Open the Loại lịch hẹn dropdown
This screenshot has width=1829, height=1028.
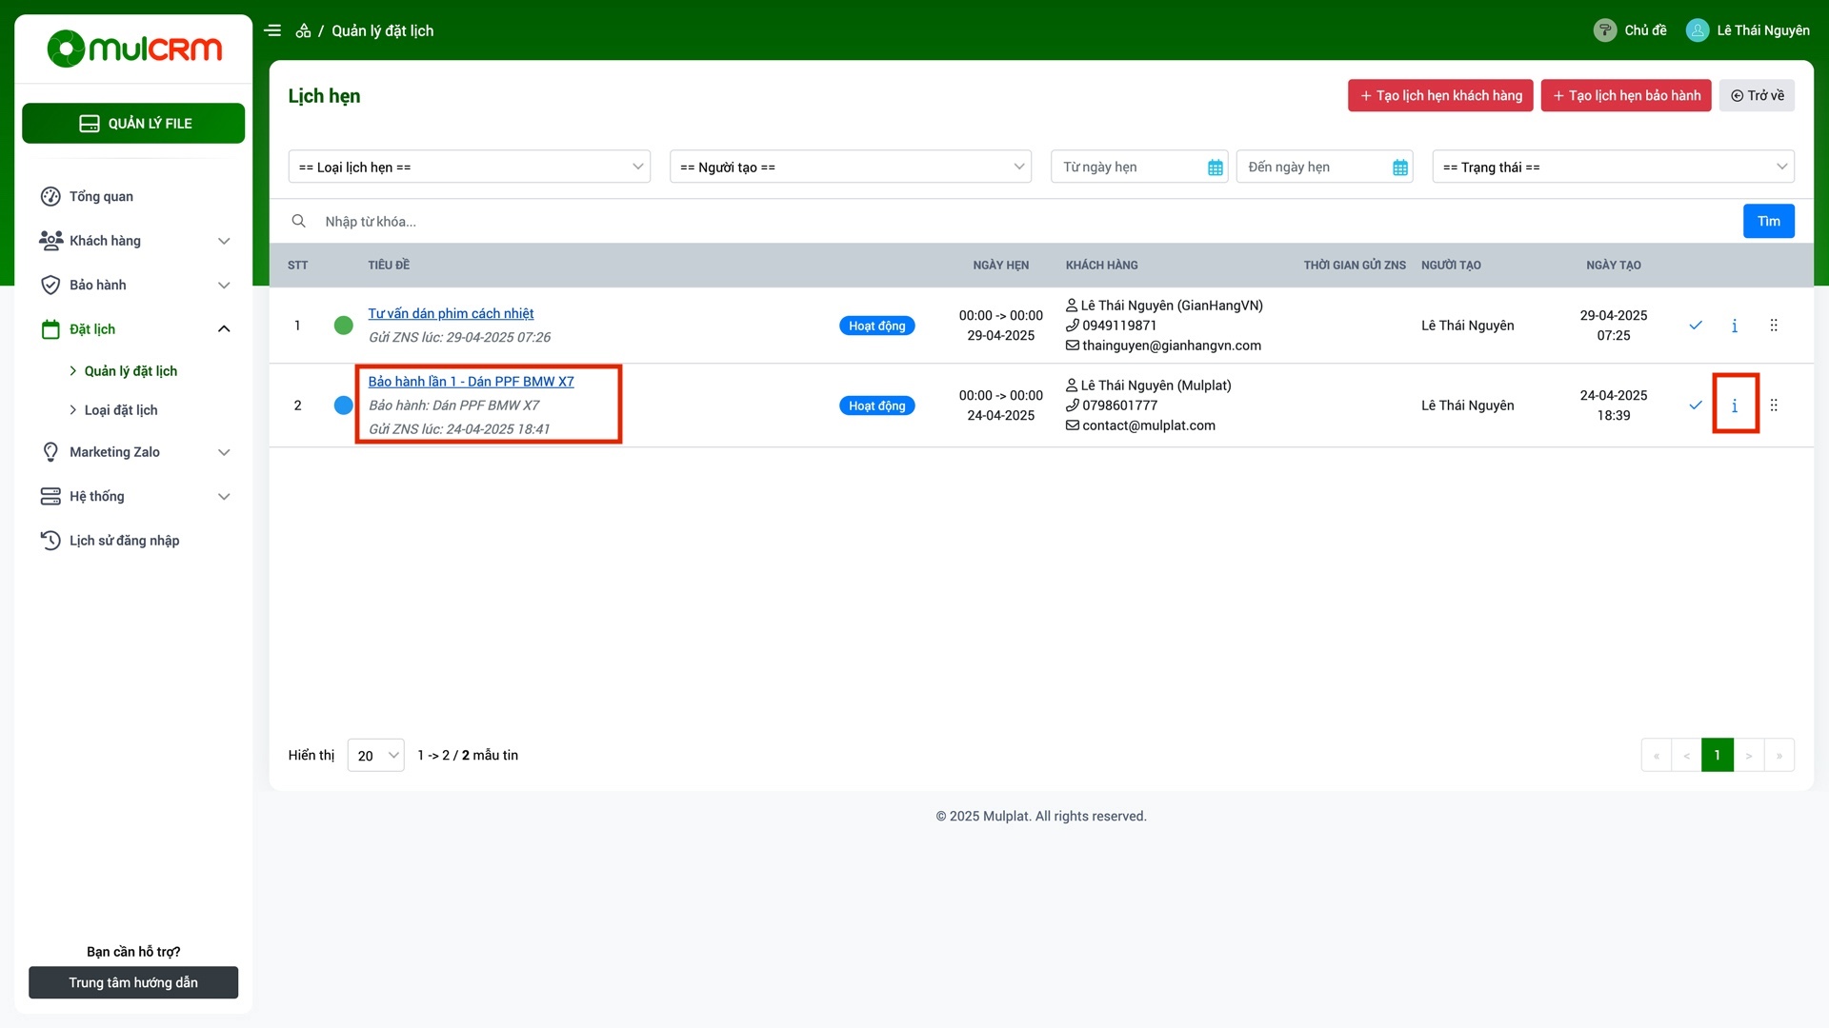tap(469, 167)
